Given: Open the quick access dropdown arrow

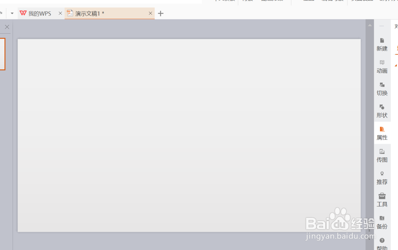Looking at the screenshot, I should (x=12, y=14).
